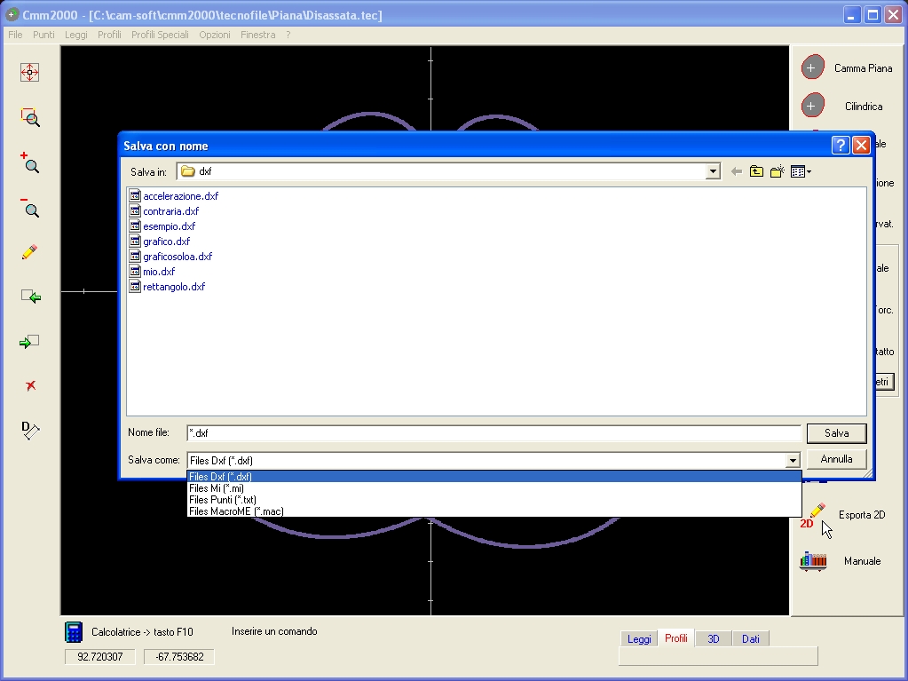Choose Files Punti (*.txt) option
Viewport: 908px width, 681px height.
pyautogui.click(x=494, y=500)
